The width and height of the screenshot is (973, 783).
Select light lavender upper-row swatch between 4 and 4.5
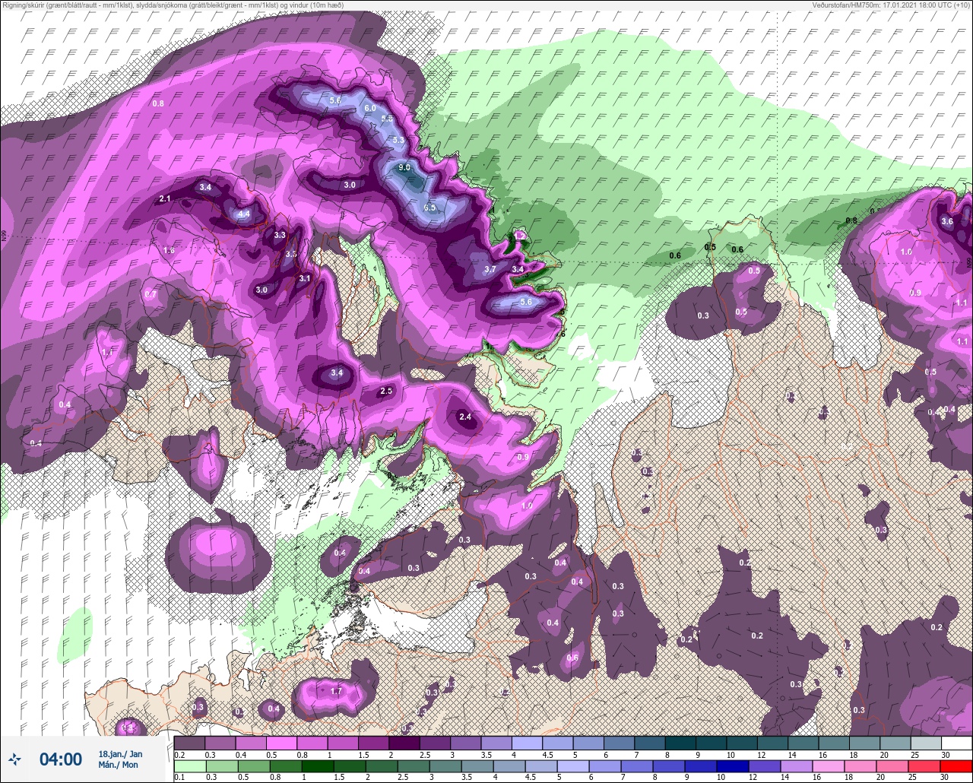pyautogui.click(x=527, y=743)
